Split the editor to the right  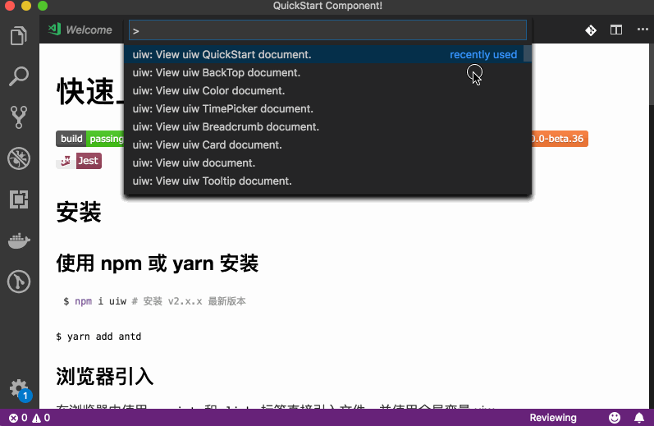click(x=616, y=30)
